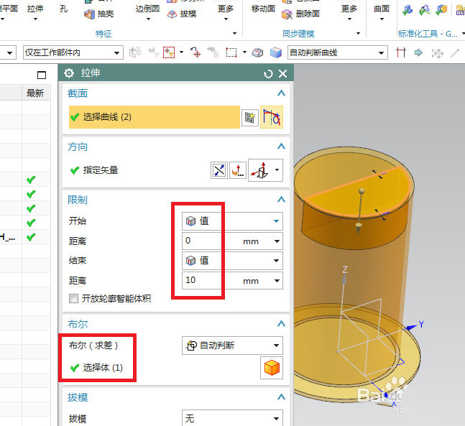Open the dropdown arrow beside rectangle selection icon
465x426 pixels.
[244, 52]
